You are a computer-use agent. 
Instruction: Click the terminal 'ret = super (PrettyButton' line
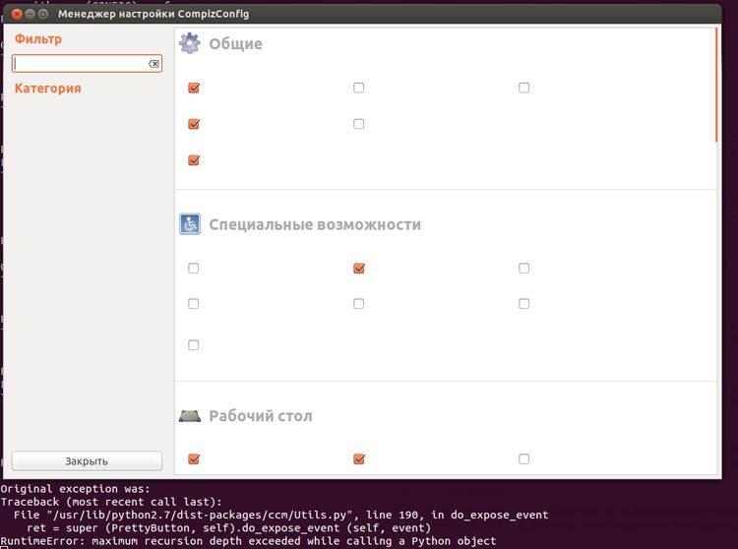pyautogui.click(x=228, y=528)
